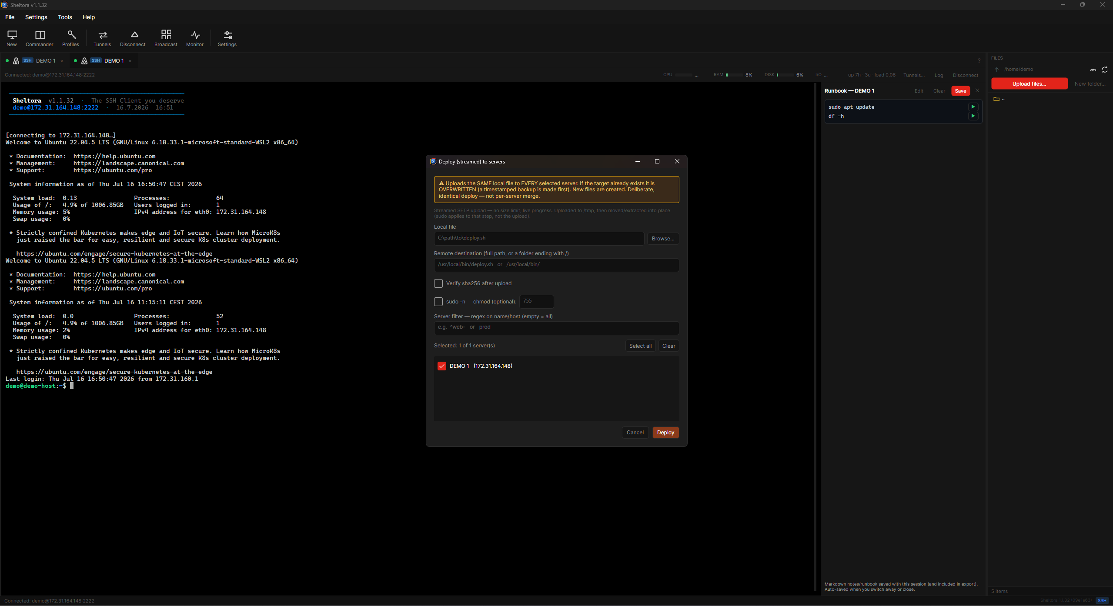Click the Deploy dialog title icon
This screenshot has width=1113, height=606.
tap(433, 161)
